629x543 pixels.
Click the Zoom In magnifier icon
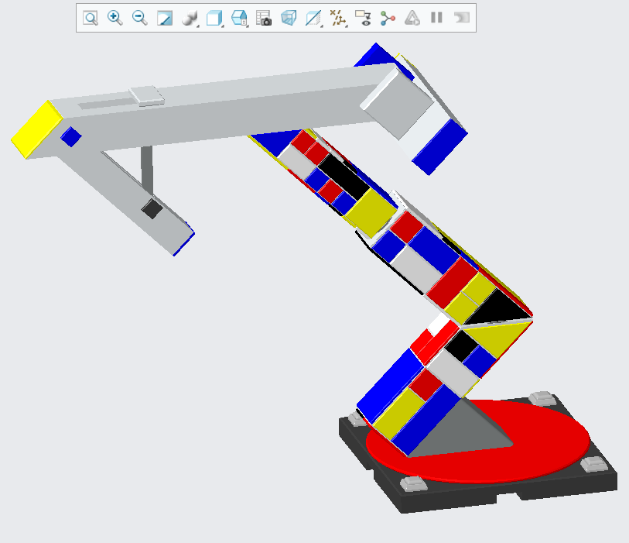coord(115,18)
